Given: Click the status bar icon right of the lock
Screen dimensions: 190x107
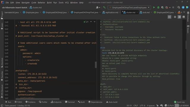Looking at the screenshot, I should [161, 106].
